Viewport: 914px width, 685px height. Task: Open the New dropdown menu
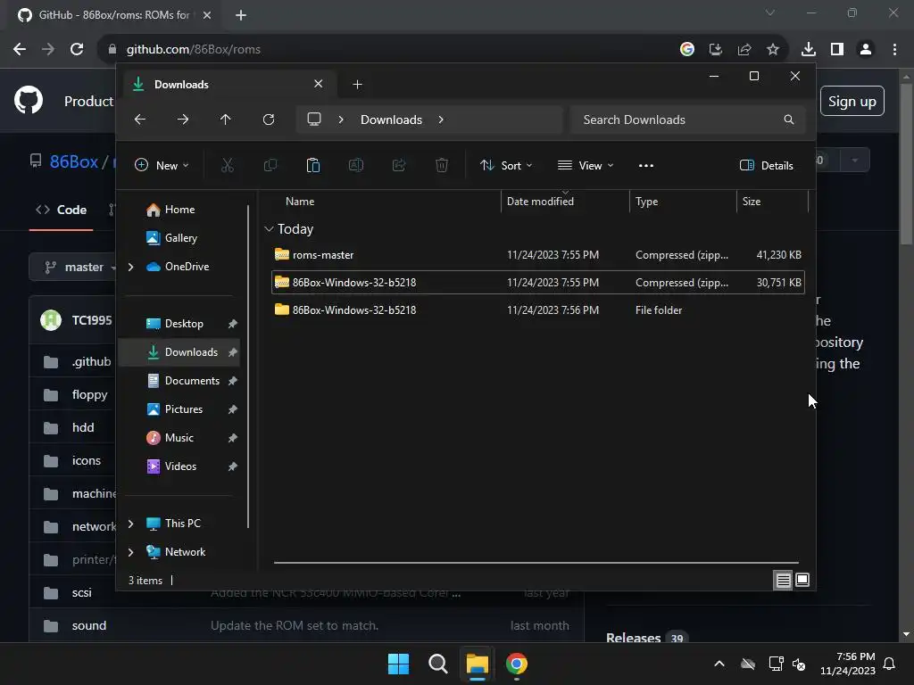click(162, 165)
